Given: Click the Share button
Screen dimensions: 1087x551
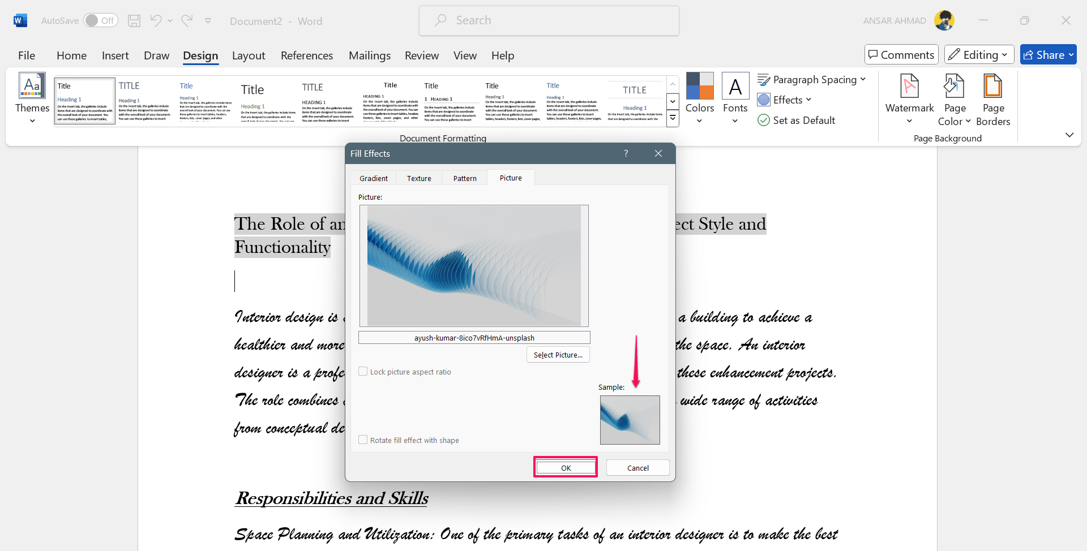Looking at the screenshot, I should (x=1049, y=55).
